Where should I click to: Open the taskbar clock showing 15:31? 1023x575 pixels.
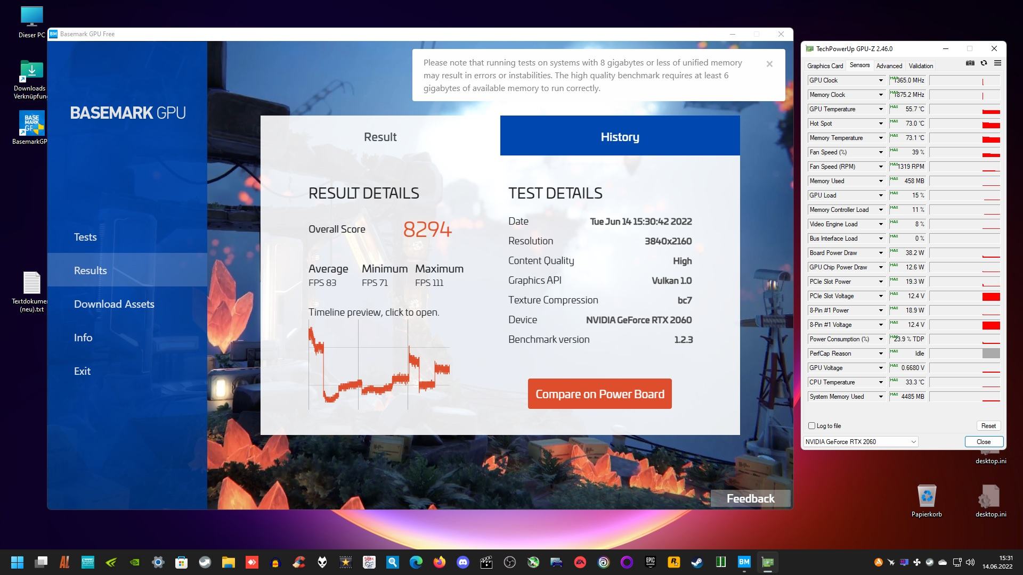[x=997, y=562]
